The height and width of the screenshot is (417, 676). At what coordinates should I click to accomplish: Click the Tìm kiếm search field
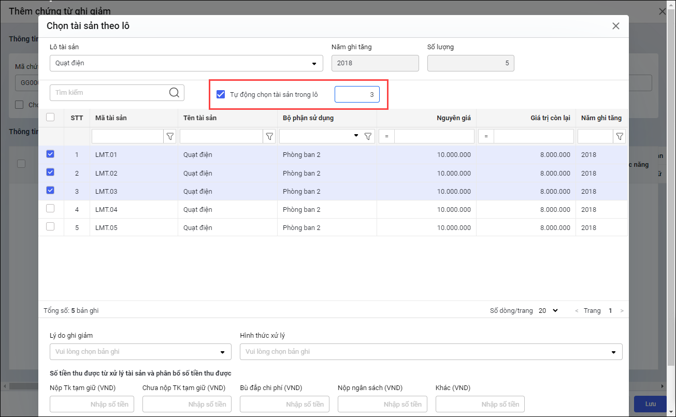(110, 93)
